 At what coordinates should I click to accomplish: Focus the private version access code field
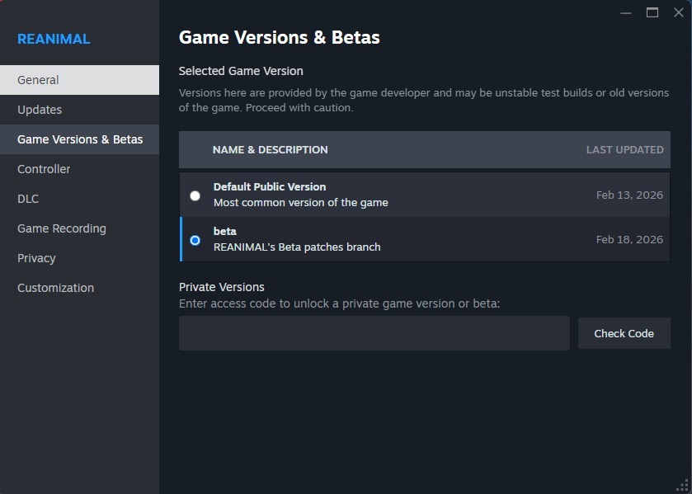click(374, 333)
